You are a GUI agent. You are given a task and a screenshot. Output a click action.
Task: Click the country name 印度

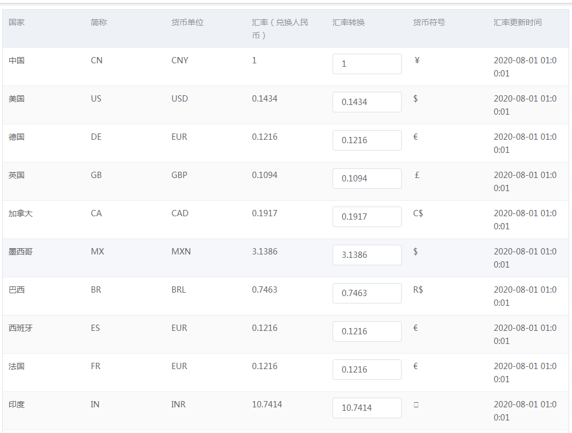17,404
